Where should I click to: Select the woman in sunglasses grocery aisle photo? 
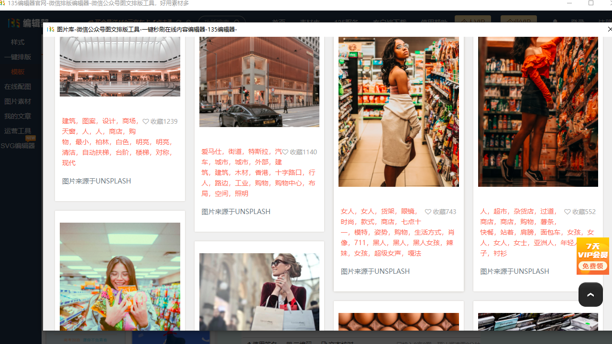[398, 112]
